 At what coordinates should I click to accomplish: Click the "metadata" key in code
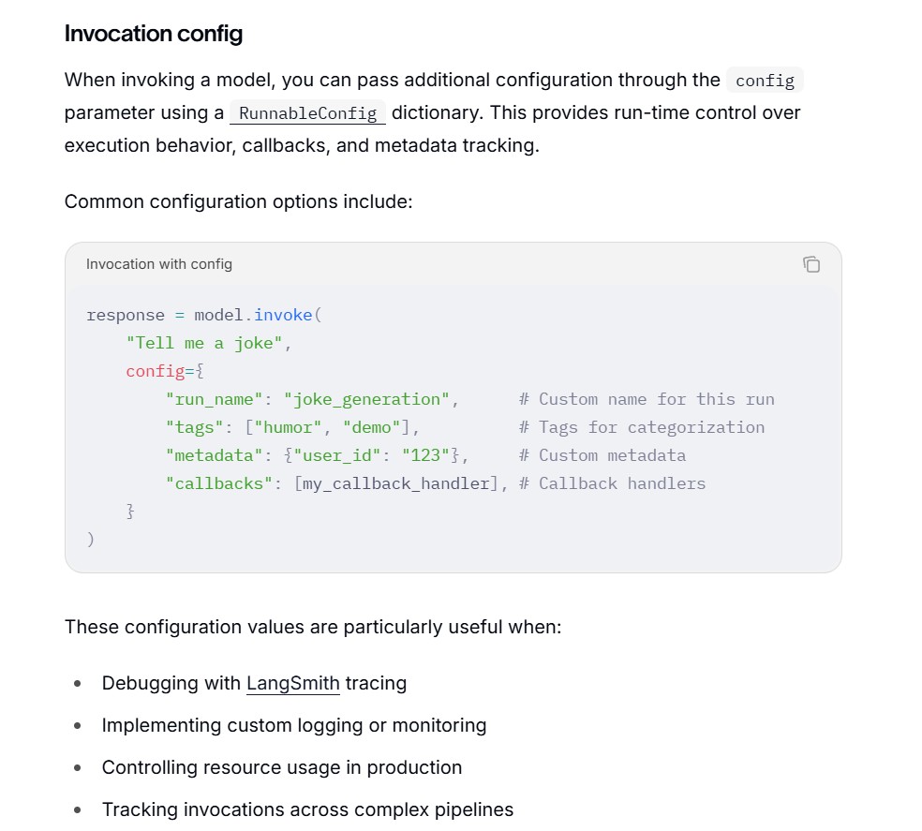pyautogui.click(x=214, y=455)
